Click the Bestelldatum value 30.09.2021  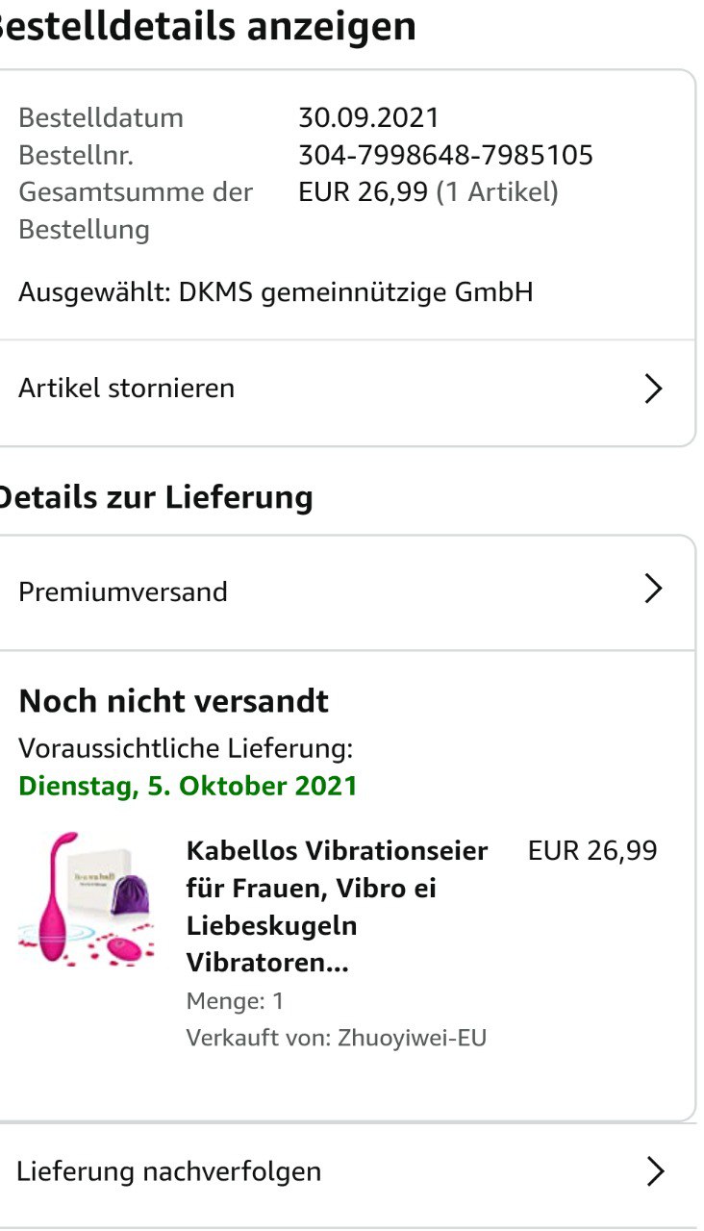click(x=368, y=118)
